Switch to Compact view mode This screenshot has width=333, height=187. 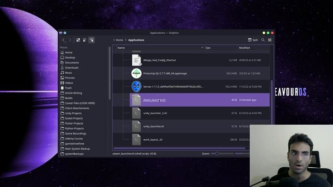point(85,40)
